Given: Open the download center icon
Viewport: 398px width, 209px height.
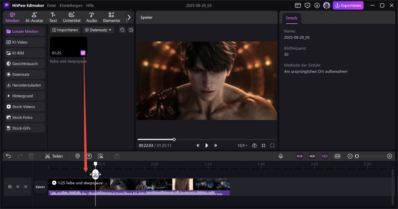Looking at the screenshot, I should tap(317, 5).
